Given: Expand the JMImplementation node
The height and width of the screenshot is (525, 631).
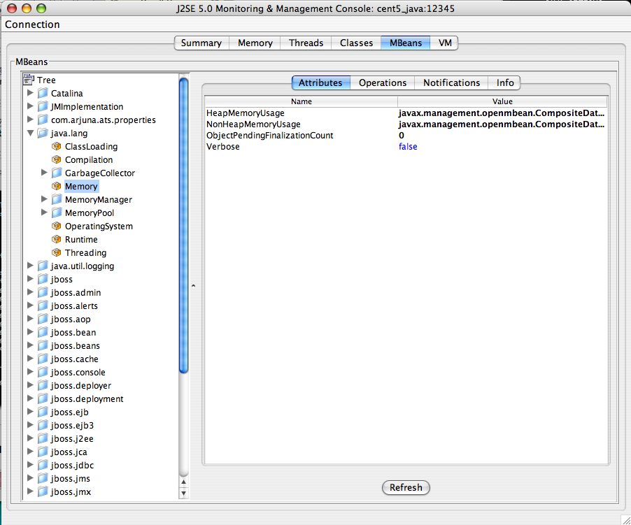Looking at the screenshot, I should point(30,106).
